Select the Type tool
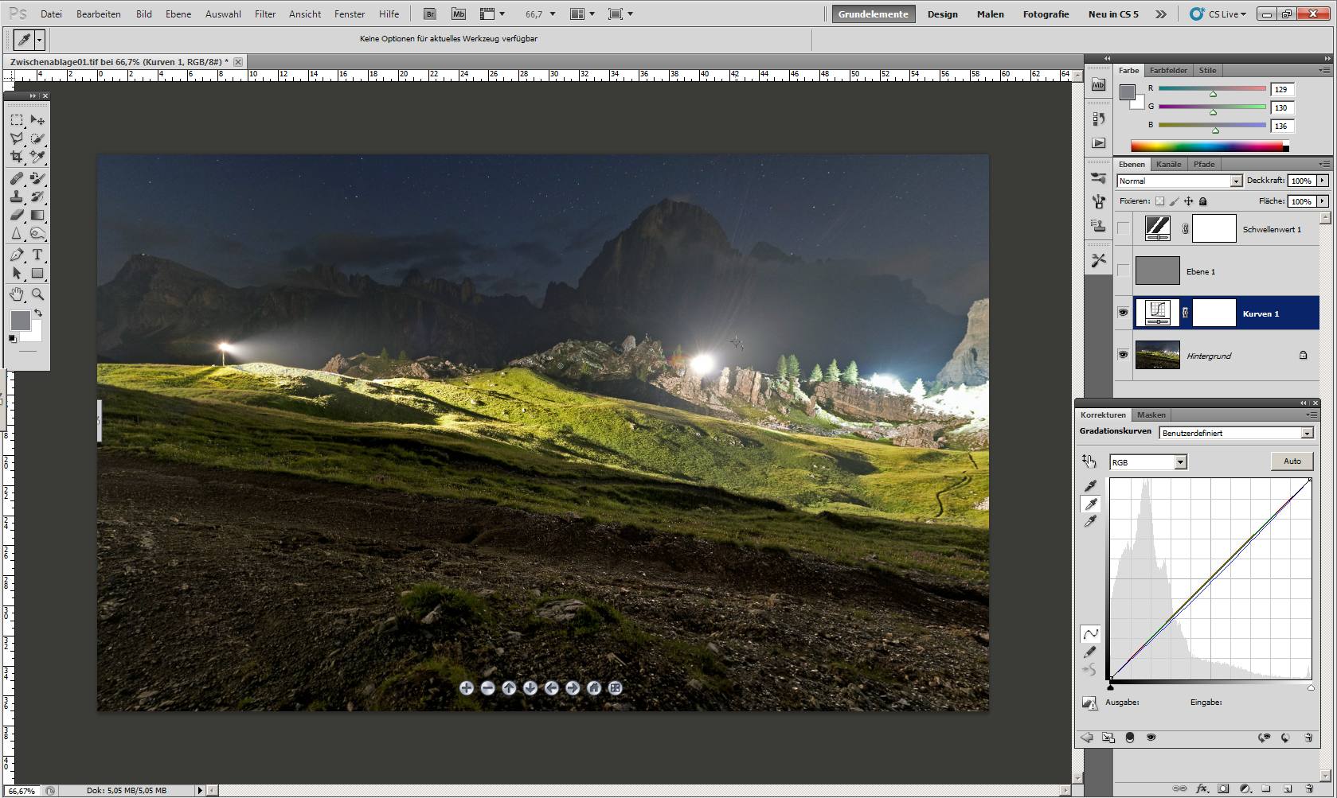The width and height of the screenshot is (1337, 798). (x=37, y=255)
